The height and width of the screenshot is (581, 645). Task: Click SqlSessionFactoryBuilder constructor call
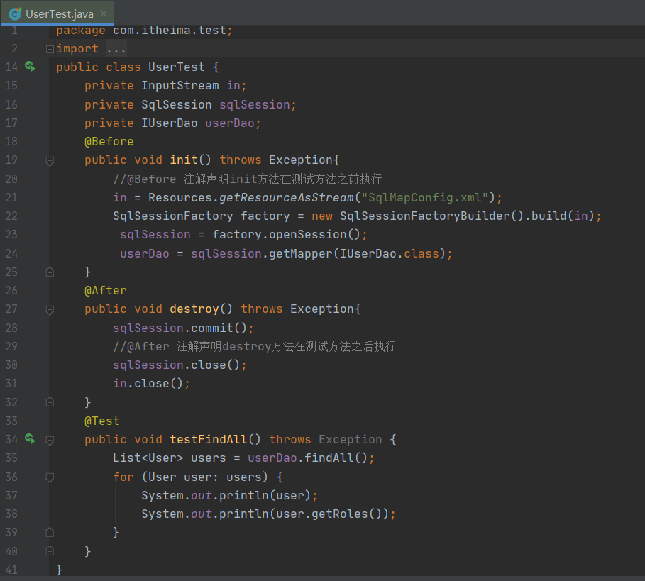(431, 216)
